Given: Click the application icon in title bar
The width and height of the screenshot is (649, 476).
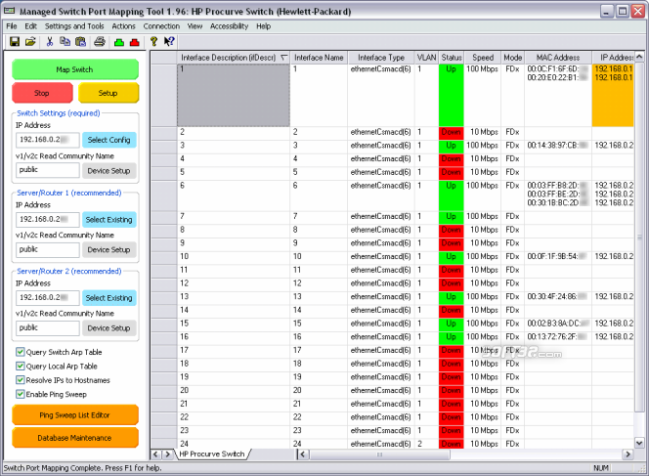Looking at the screenshot, I should (x=9, y=11).
